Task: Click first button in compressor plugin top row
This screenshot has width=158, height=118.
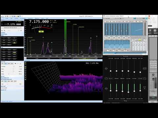Action: point(107,22)
